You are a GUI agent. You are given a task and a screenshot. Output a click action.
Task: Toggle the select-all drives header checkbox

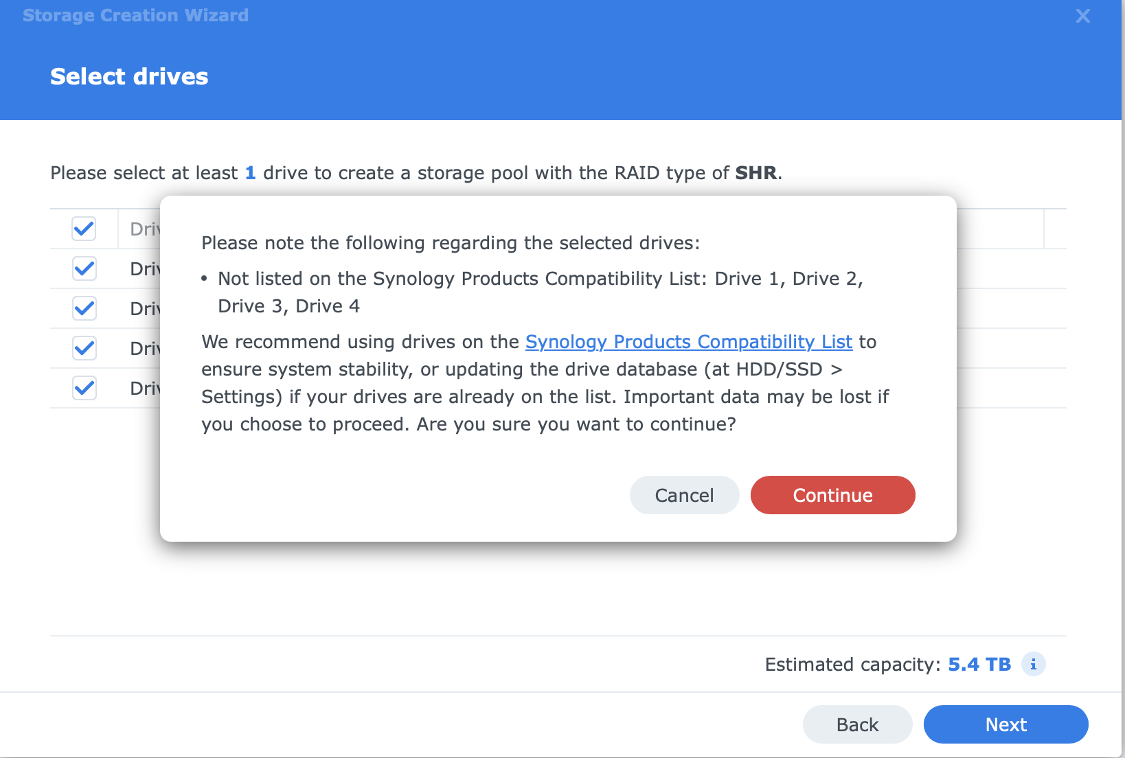(84, 229)
